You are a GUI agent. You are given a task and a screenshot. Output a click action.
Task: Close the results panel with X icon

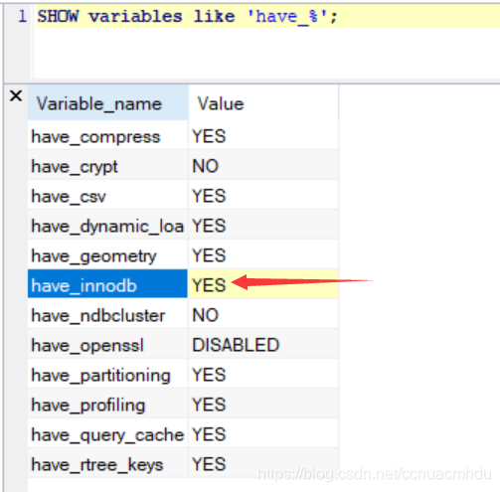click(x=16, y=96)
